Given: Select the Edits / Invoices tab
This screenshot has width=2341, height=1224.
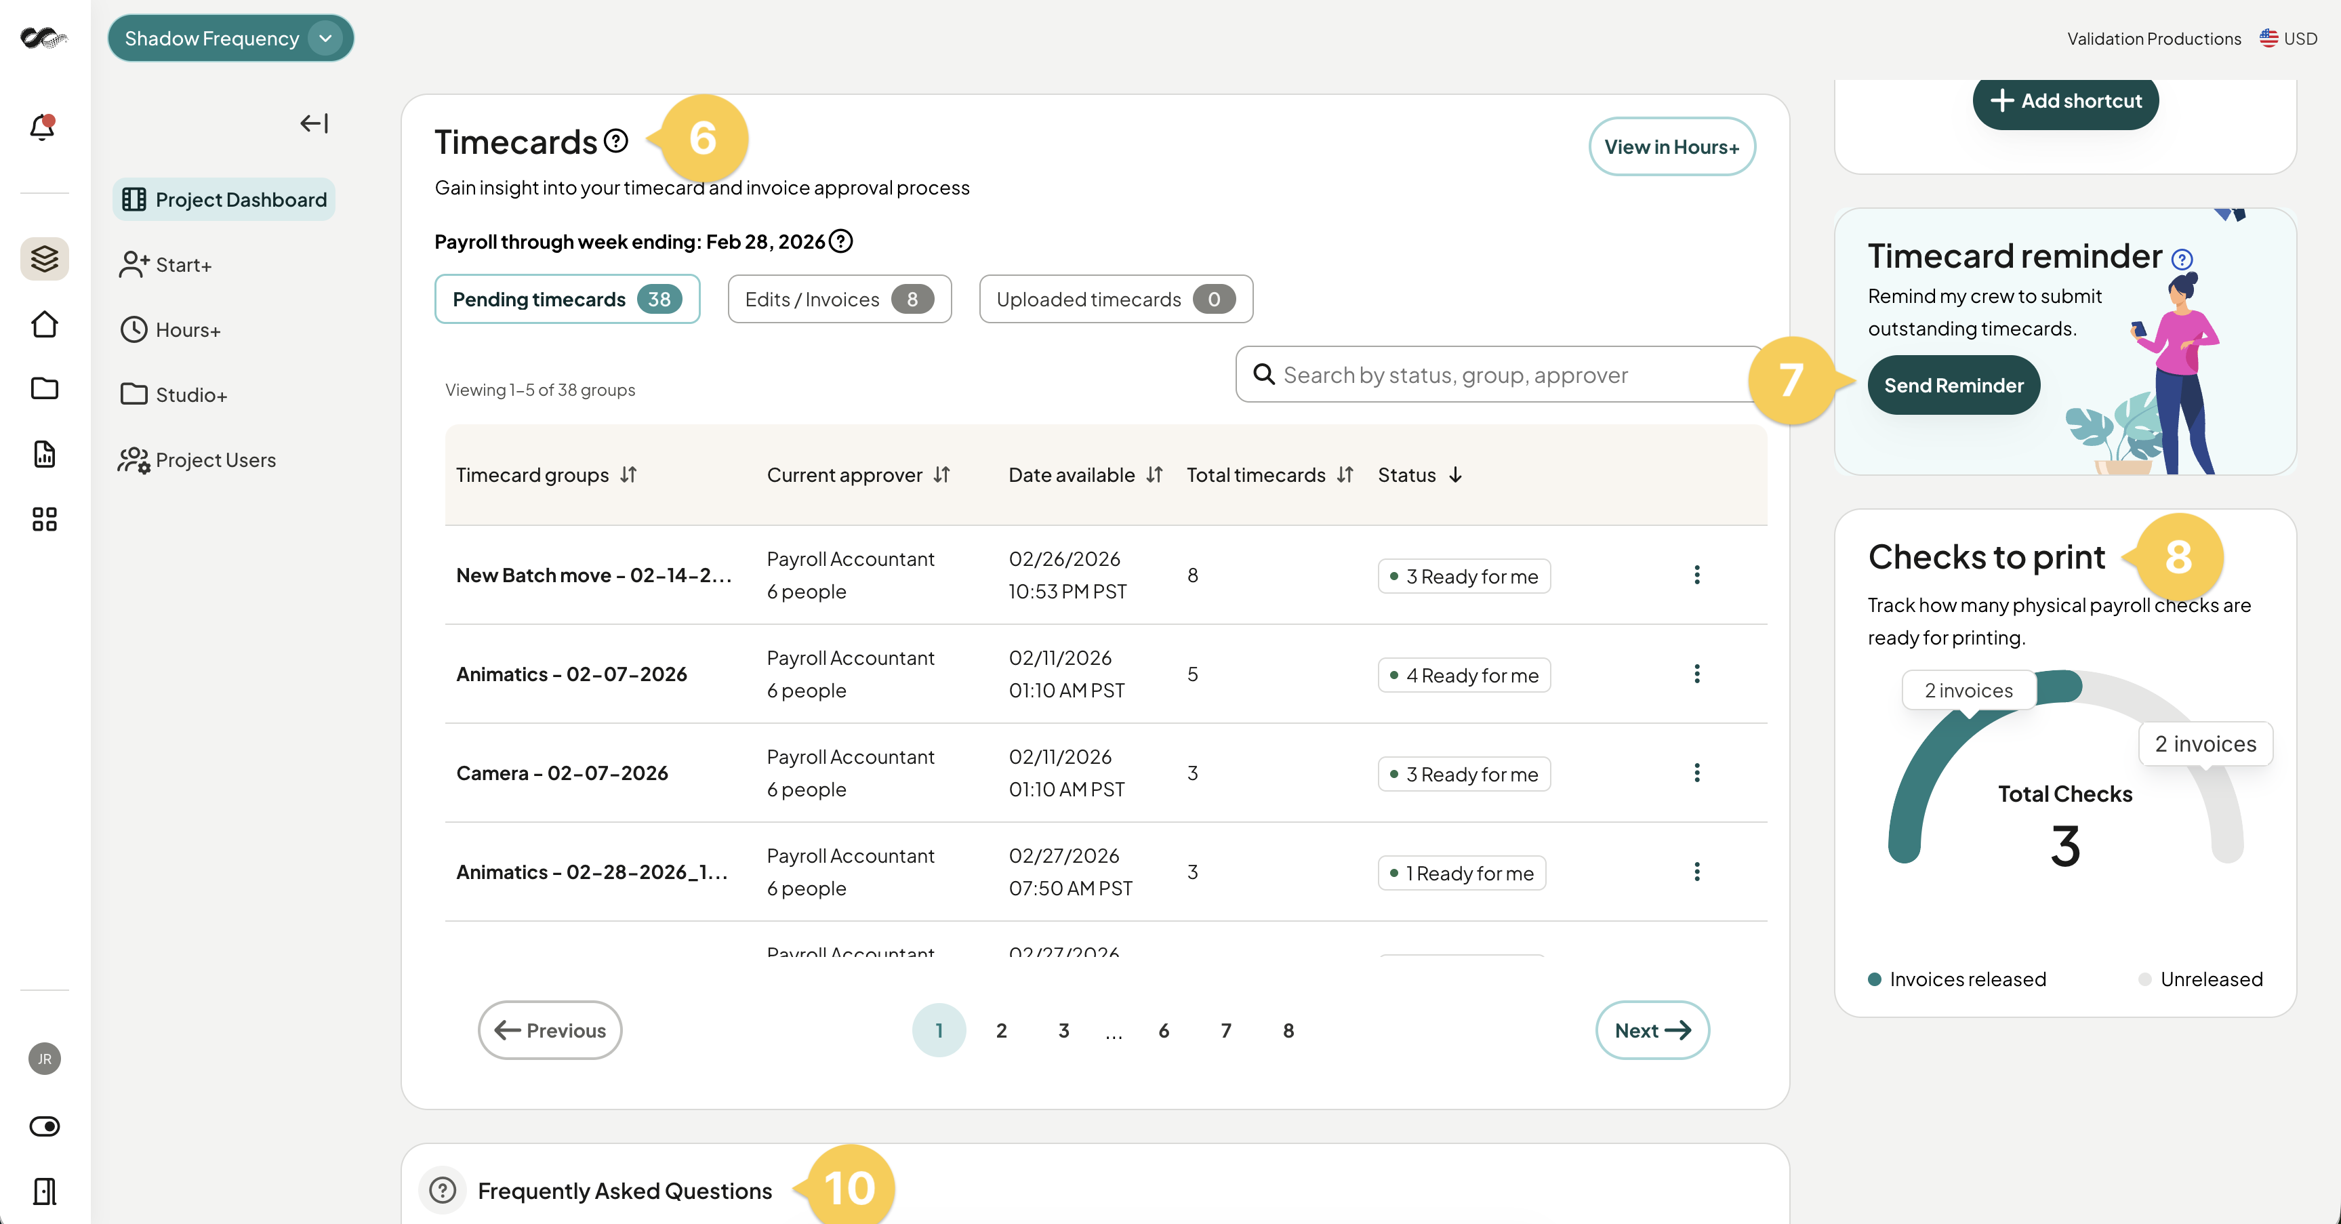Looking at the screenshot, I should point(840,299).
